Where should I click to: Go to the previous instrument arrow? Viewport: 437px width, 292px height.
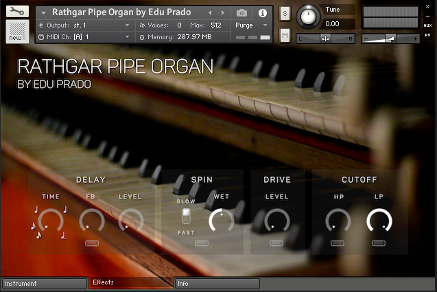[210, 12]
